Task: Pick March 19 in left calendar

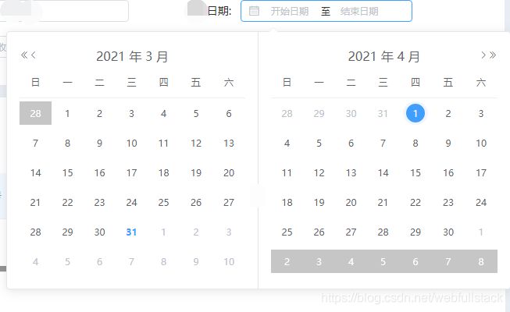Action: 196,172
